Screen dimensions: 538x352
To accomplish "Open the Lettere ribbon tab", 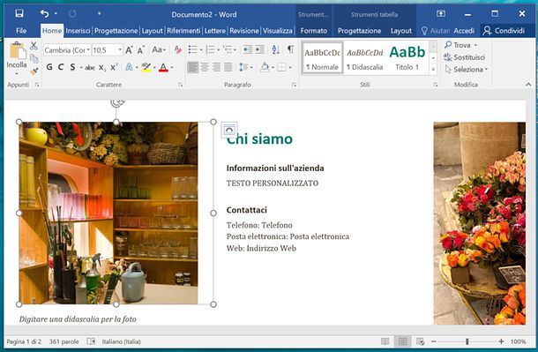I will coord(215,31).
